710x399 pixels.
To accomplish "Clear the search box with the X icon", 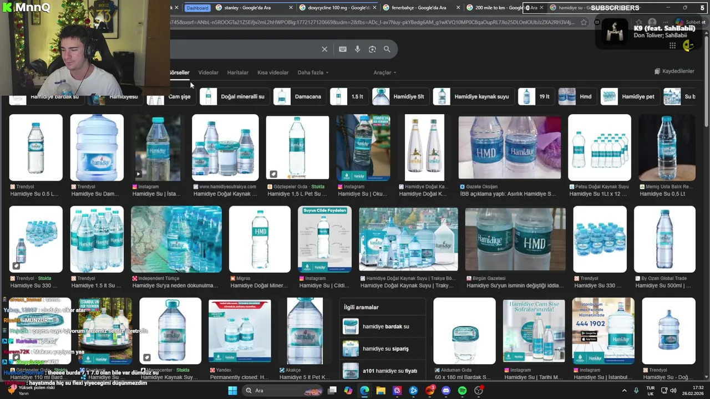I will (x=324, y=49).
